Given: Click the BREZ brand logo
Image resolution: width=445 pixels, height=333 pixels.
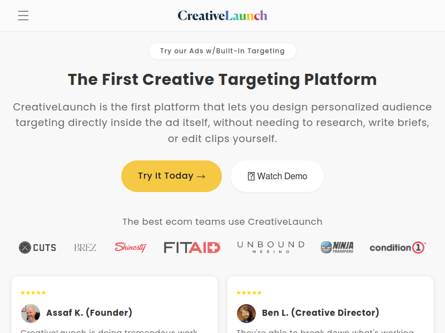Looking at the screenshot, I should coord(85,248).
